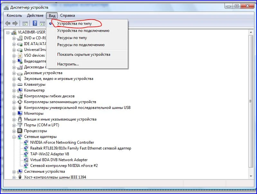Expand the Мониторы node
257x194 pixels.
click(x=14, y=114)
